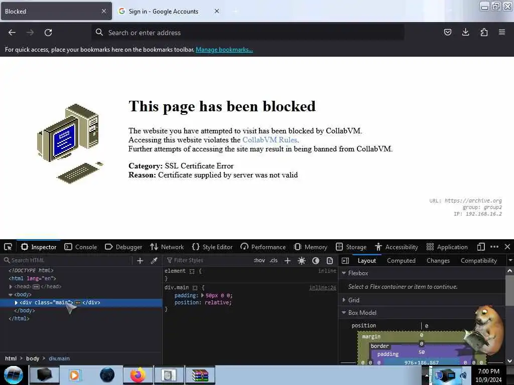Image resolution: width=514 pixels, height=385 pixels.
Task: Open the CollabVM Rules link
Action: (x=270, y=140)
